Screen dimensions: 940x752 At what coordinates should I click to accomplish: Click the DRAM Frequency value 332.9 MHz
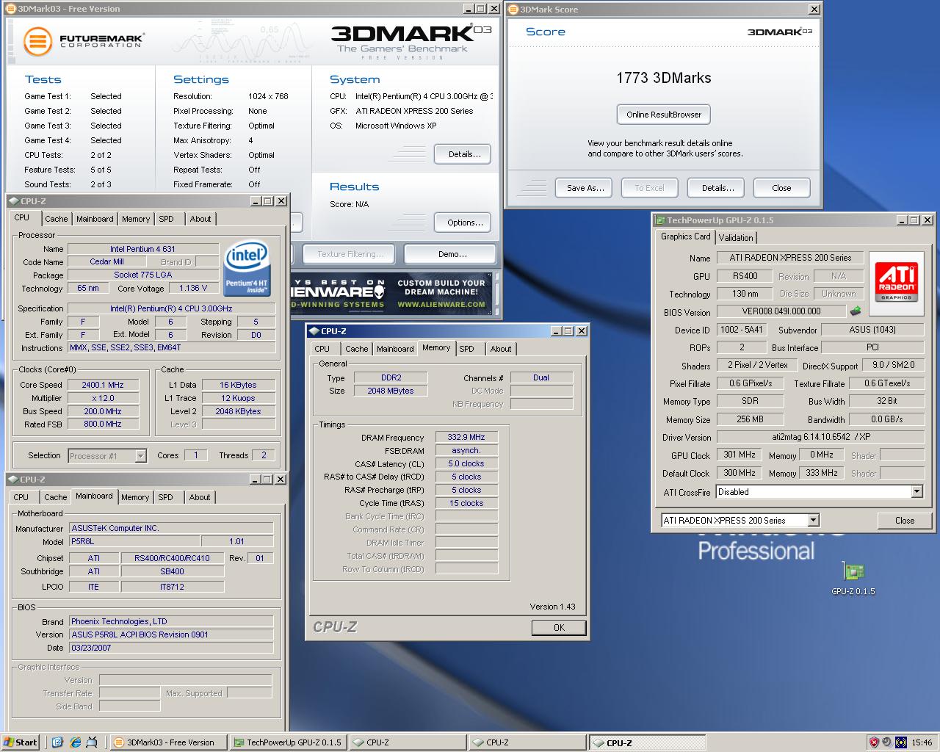pos(466,437)
